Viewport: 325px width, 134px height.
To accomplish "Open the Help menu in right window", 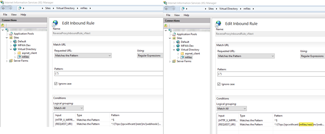I will [x=186, y=15].
